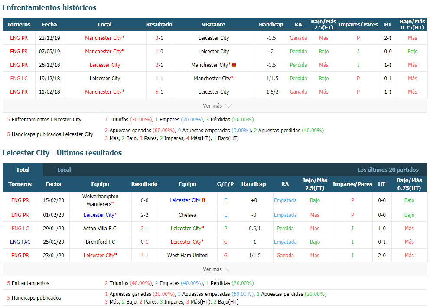433x308 pixels.
Task: Click Torneros header in historical table
Action: click(19, 25)
